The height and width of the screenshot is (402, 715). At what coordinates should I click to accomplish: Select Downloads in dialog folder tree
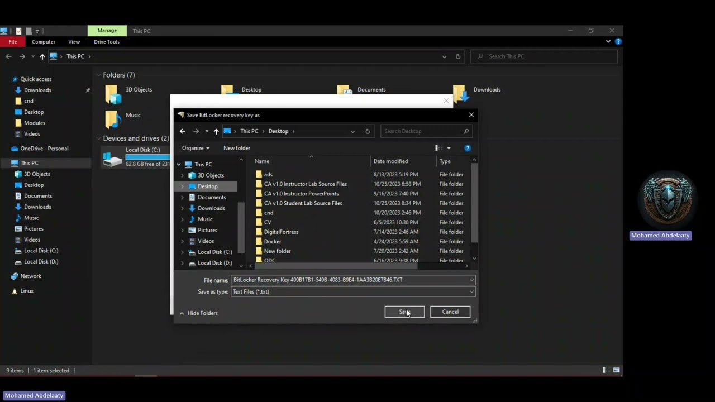tap(211, 208)
